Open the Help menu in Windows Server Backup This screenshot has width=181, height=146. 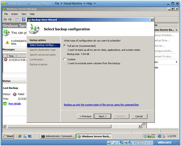(x=32, y=14)
